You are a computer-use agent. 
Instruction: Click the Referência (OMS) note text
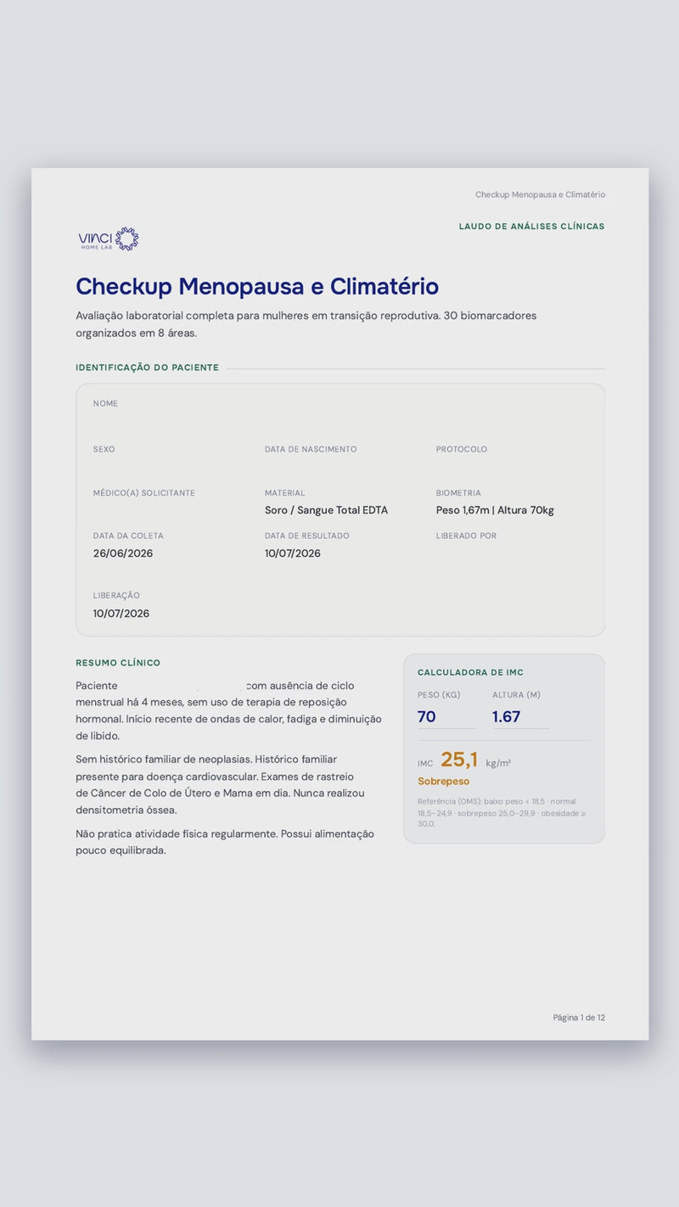tap(501, 812)
